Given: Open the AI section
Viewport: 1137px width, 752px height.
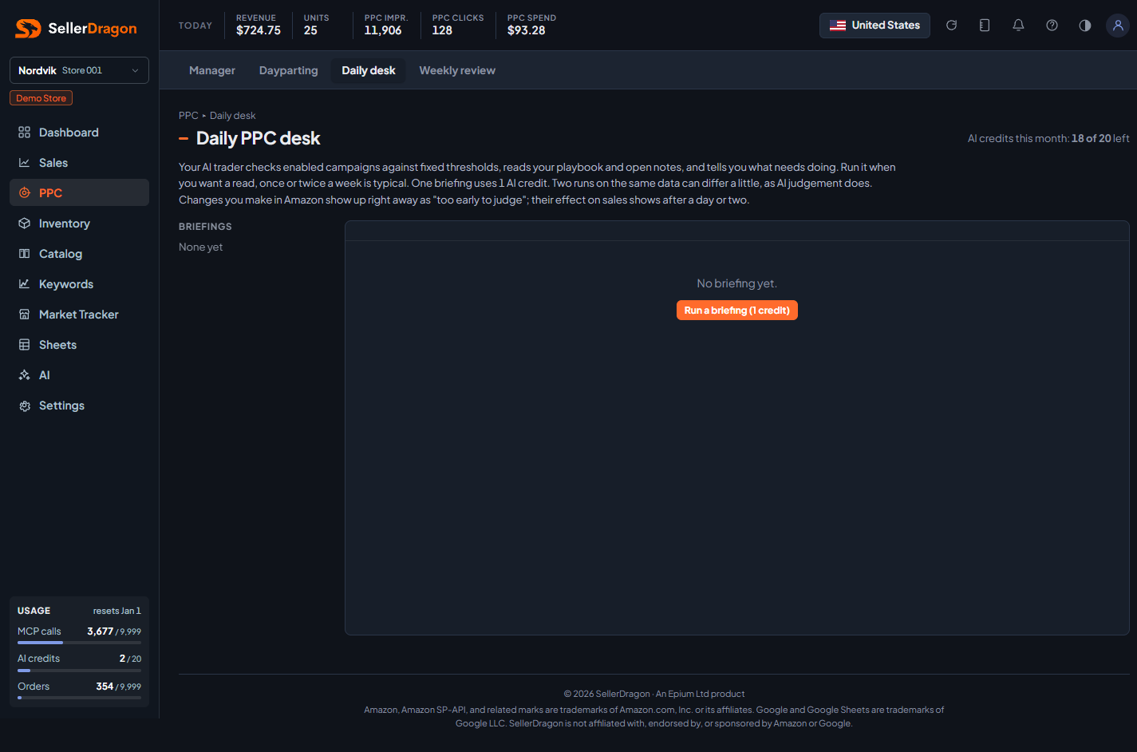Looking at the screenshot, I should (79, 375).
